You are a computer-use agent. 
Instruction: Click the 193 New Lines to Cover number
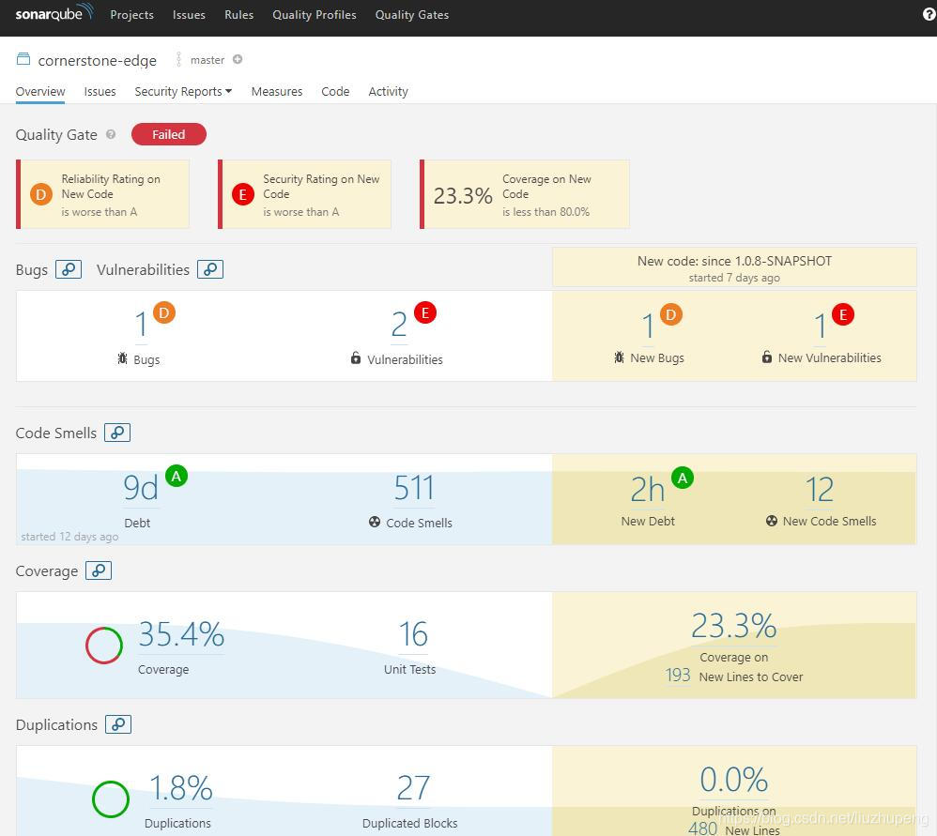678,676
